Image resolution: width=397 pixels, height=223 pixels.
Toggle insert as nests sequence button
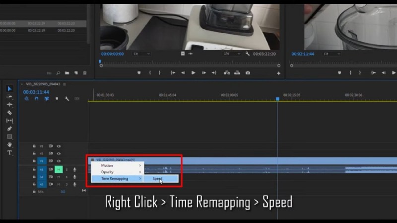[26, 98]
